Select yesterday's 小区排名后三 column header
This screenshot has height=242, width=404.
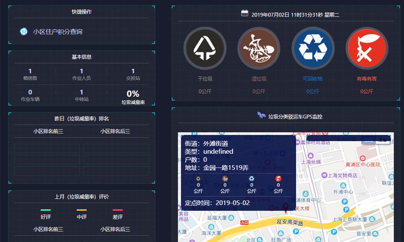click(115, 131)
